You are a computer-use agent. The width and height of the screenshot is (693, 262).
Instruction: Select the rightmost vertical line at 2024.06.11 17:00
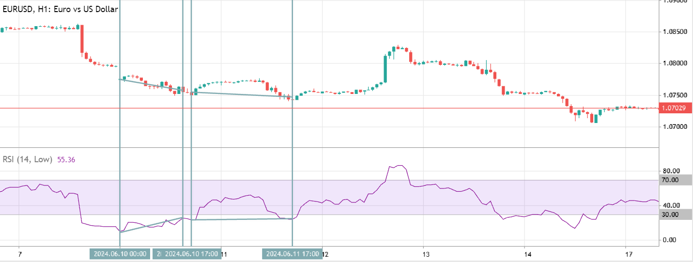click(x=293, y=145)
